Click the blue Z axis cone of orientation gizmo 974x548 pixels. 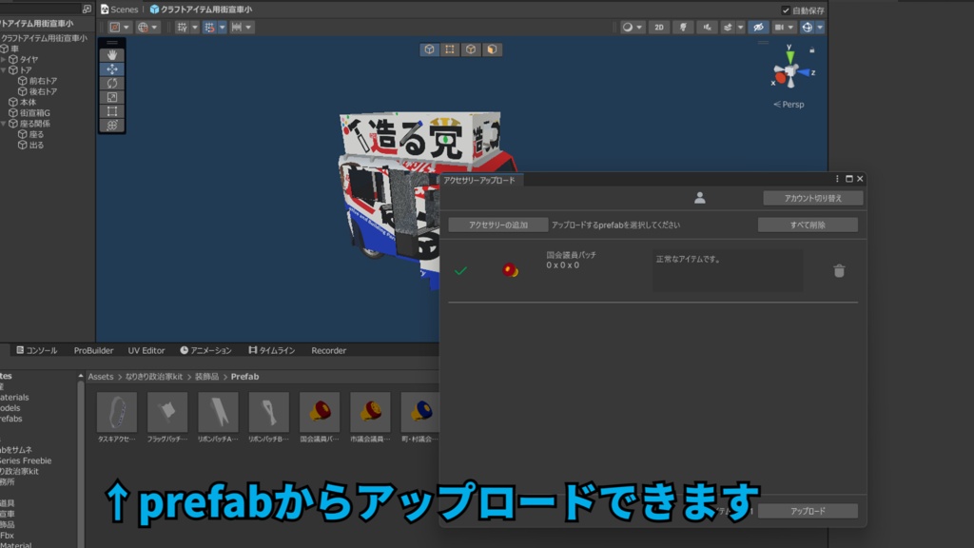pos(803,72)
